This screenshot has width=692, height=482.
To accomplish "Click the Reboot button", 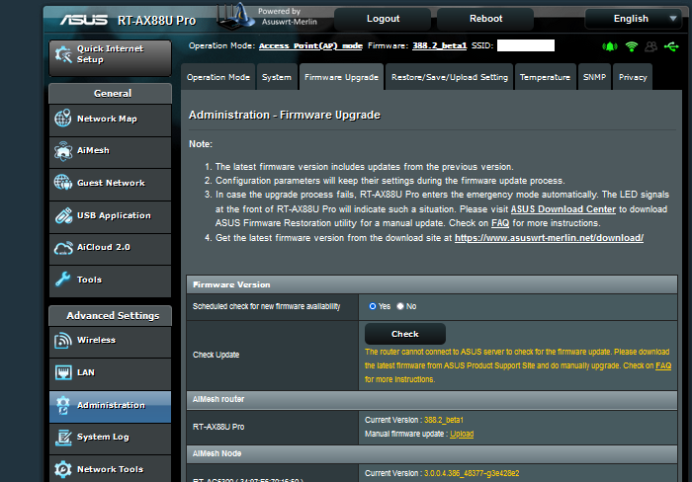I will point(485,19).
